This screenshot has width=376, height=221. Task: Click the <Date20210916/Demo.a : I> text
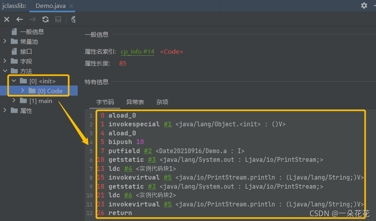pyautogui.click(x=200, y=151)
